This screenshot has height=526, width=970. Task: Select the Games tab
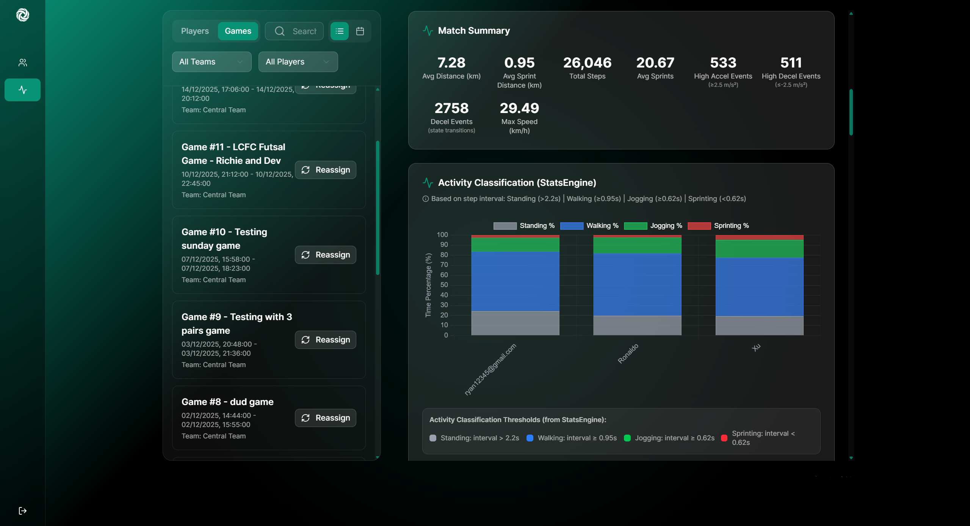tap(238, 31)
